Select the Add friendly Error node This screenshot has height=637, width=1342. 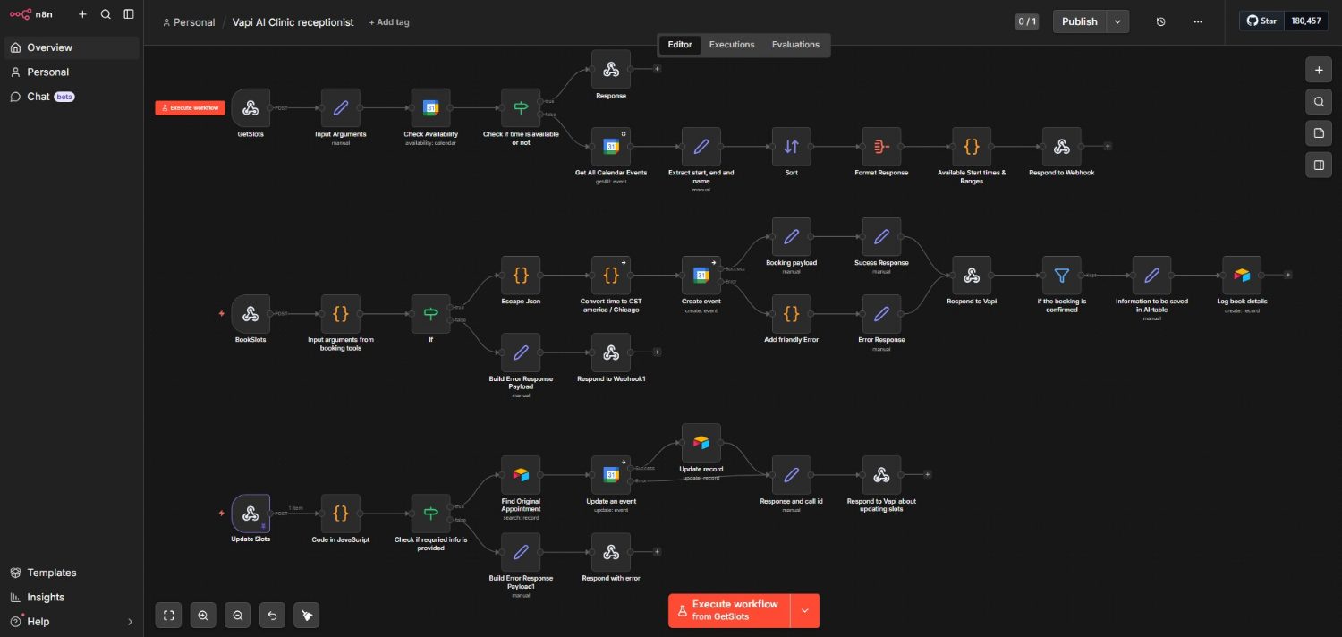point(792,314)
